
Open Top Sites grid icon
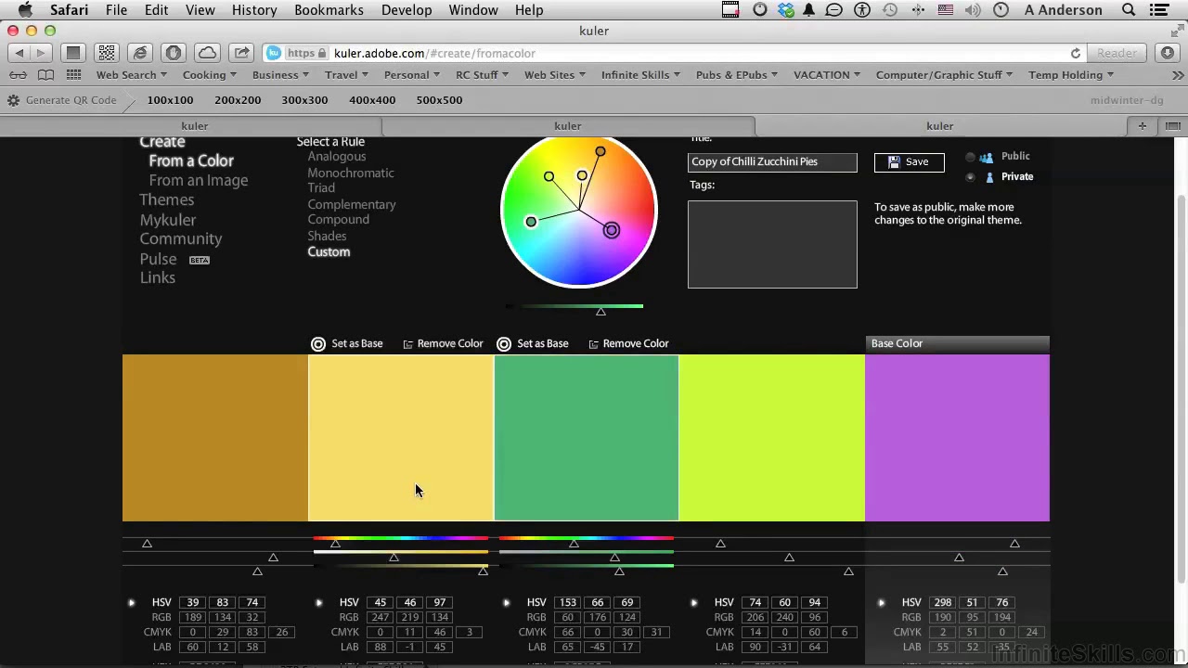74,75
